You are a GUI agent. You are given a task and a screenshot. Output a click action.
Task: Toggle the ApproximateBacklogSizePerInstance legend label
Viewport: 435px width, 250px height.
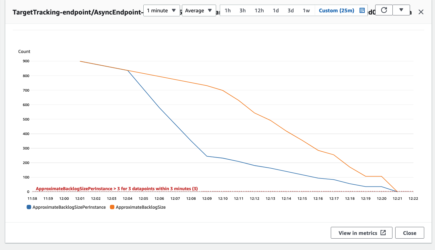click(x=69, y=207)
